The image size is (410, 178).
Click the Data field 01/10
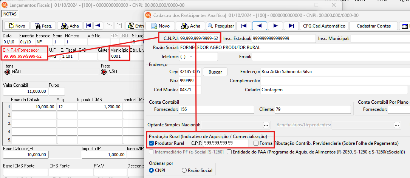(x=11, y=42)
